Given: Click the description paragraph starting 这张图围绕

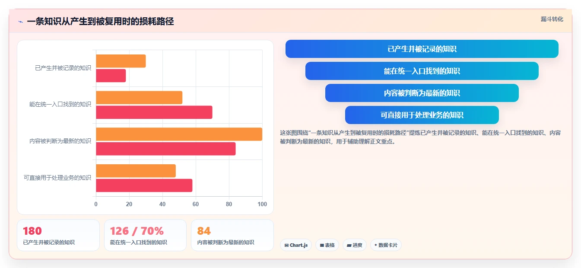Looking at the screenshot, I should tap(420, 137).
